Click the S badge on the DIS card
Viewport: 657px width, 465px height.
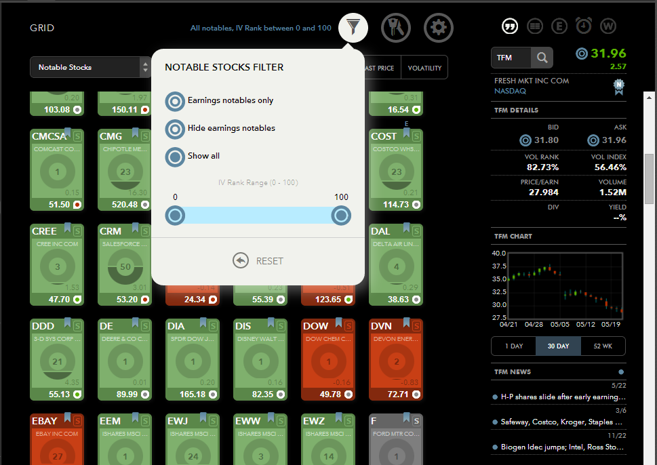point(280,326)
